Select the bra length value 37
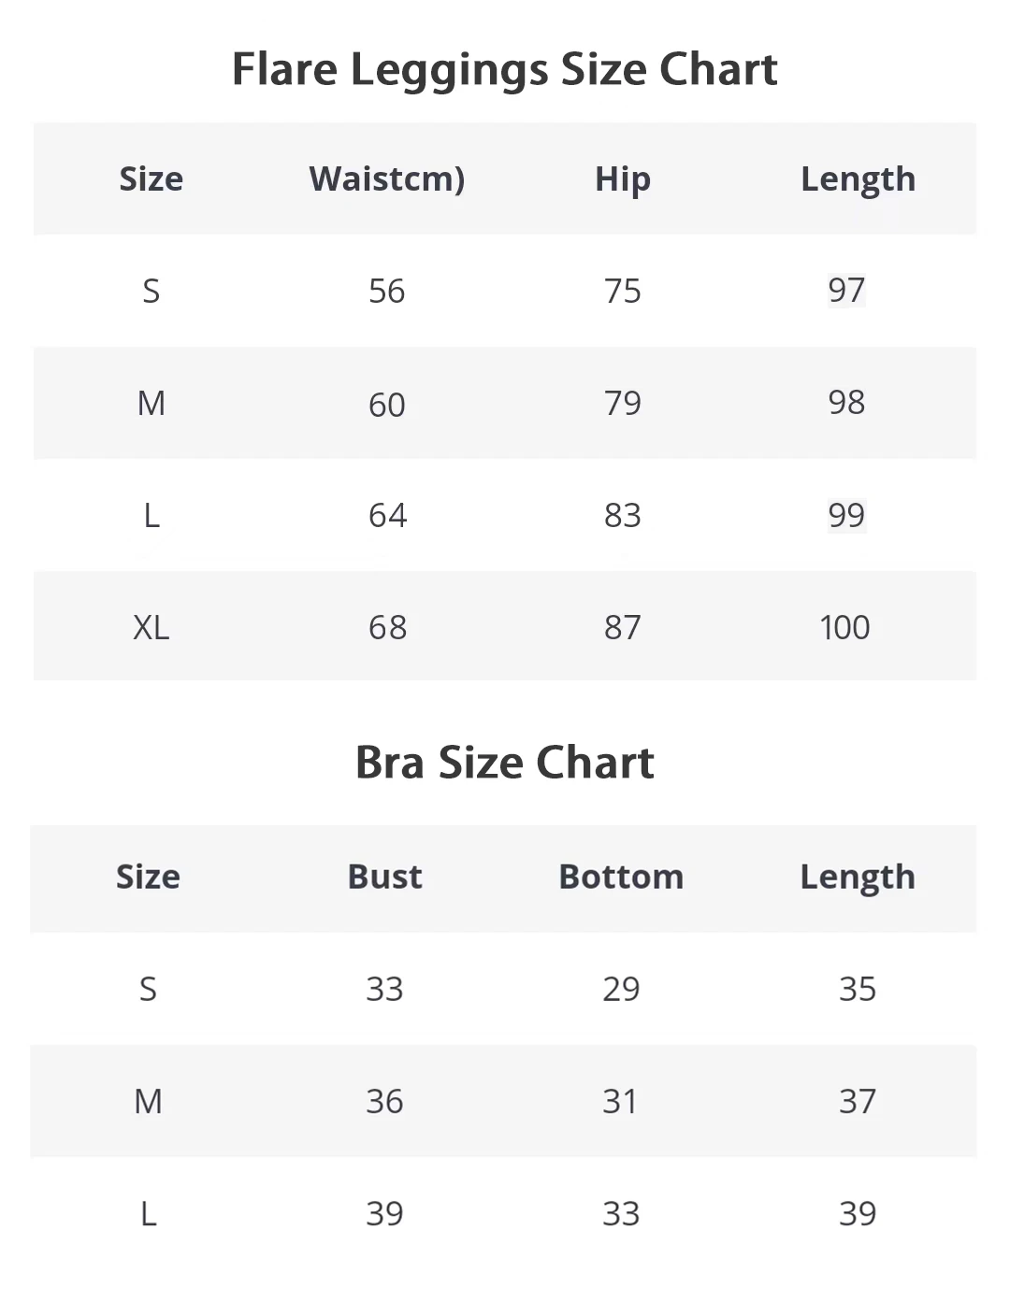1010x1314 pixels. click(x=857, y=1101)
